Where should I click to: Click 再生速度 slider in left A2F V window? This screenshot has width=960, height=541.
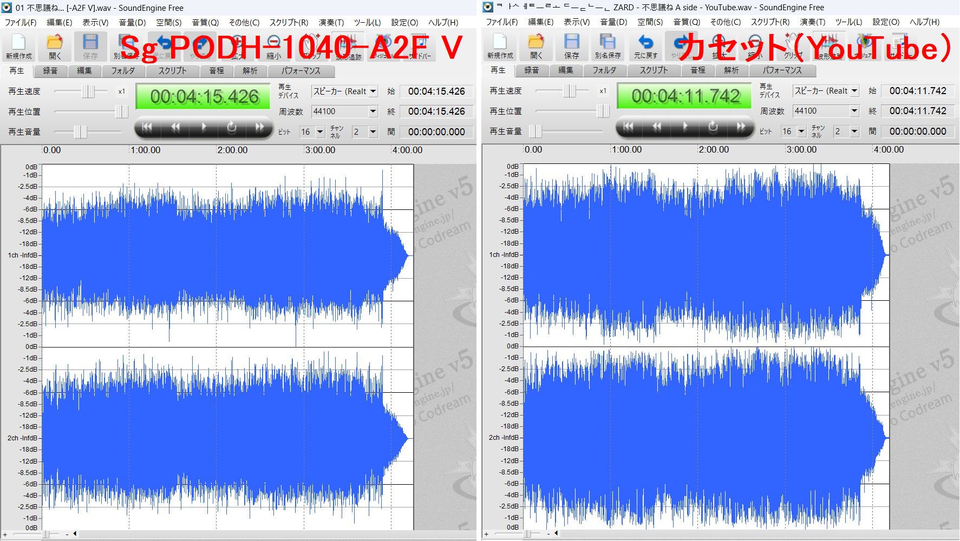pyautogui.click(x=81, y=91)
